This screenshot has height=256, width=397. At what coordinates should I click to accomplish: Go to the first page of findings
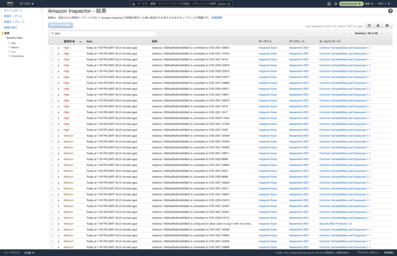344,33
